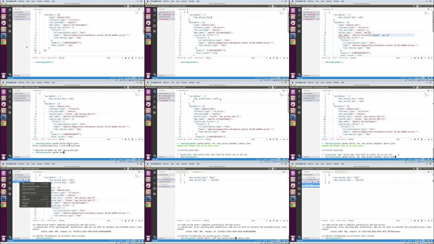Refresh Explorer icon above the context menu
Viewport: 434px width, 244px height.
click(x=26, y=179)
